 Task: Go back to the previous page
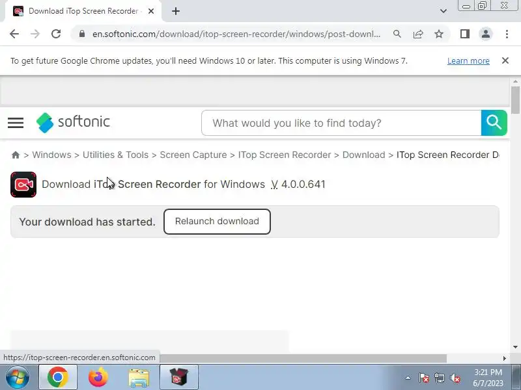click(14, 34)
